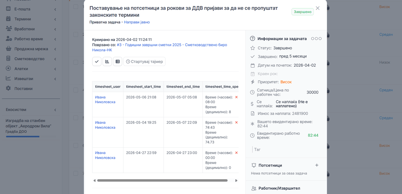This screenshot has height=194, width=402.
Task: Delete the timesheet entry starting 2026-04-27 22:59
Action: tap(237, 153)
